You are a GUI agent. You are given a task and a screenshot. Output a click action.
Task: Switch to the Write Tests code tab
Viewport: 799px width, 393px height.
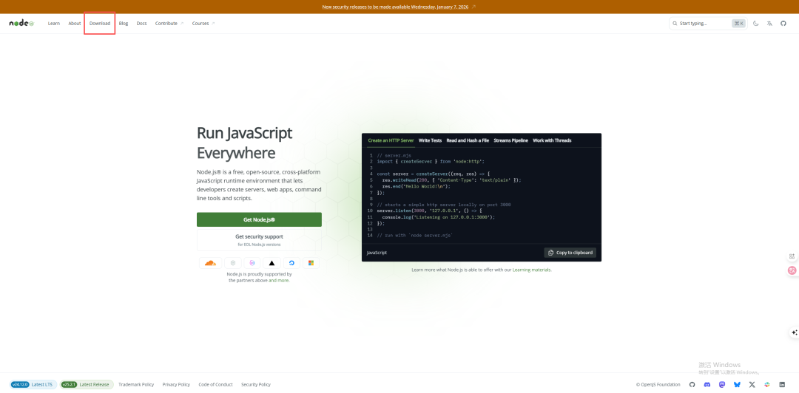click(430, 140)
